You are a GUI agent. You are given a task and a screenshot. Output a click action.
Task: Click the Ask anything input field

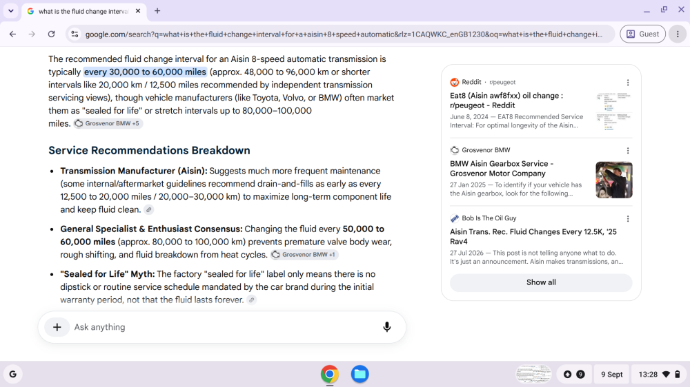(x=222, y=327)
